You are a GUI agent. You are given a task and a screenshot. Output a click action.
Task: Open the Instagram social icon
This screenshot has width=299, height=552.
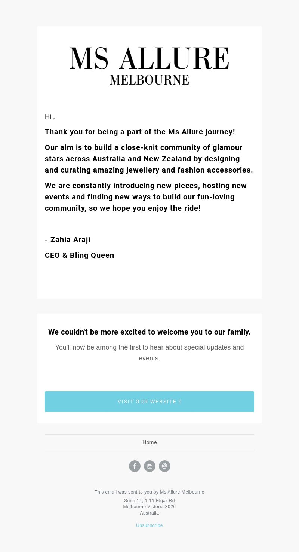tap(149, 466)
